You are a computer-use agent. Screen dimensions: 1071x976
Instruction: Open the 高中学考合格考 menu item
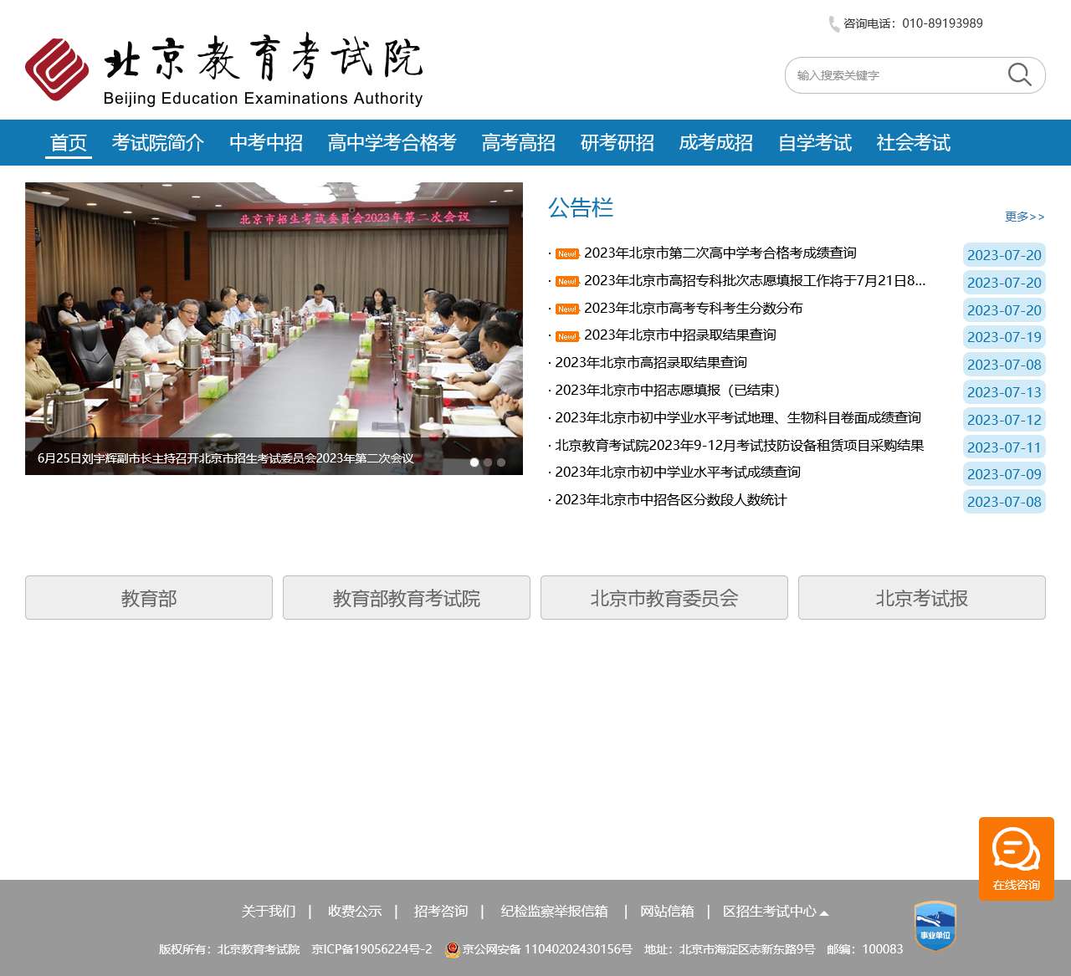click(392, 143)
